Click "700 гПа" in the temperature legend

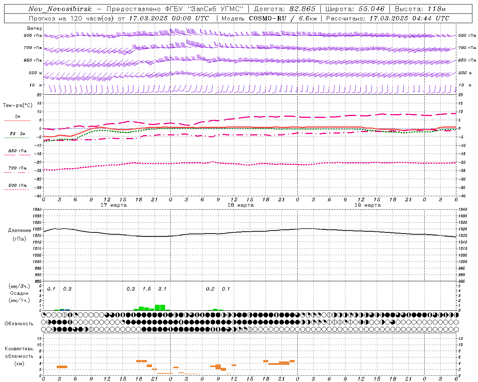tap(18, 168)
